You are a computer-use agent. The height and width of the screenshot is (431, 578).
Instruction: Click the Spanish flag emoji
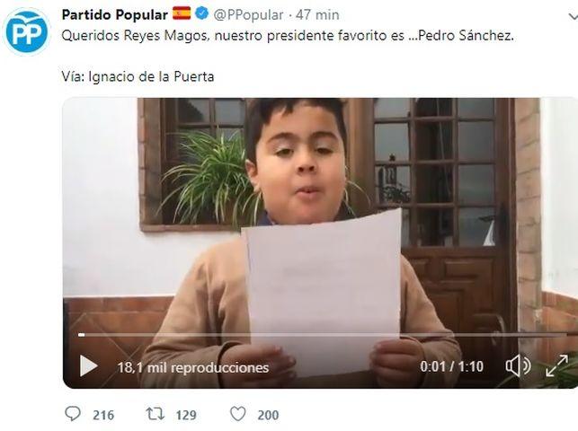click(x=182, y=13)
